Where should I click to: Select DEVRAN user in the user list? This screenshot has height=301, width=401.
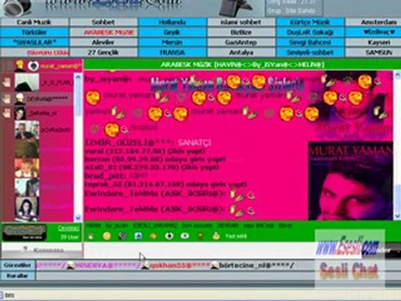pyautogui.click(x=47, y=99)
